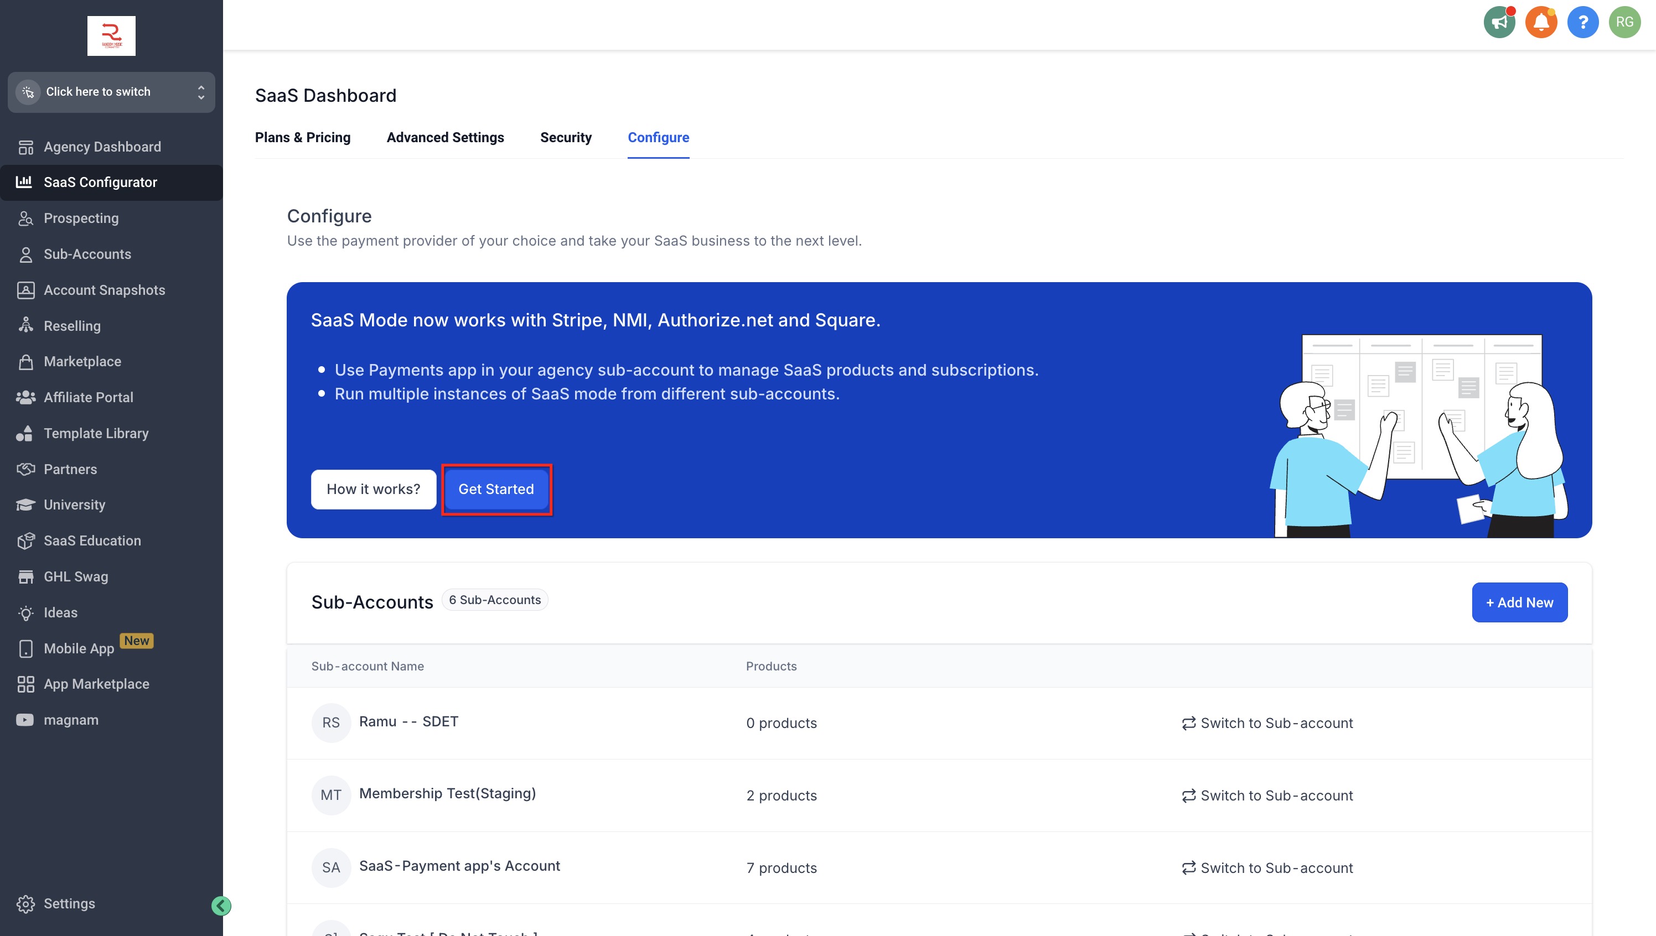1656x936 pixels.
Task: Click the switcher up-down chevron arrows
Action: 201,92
